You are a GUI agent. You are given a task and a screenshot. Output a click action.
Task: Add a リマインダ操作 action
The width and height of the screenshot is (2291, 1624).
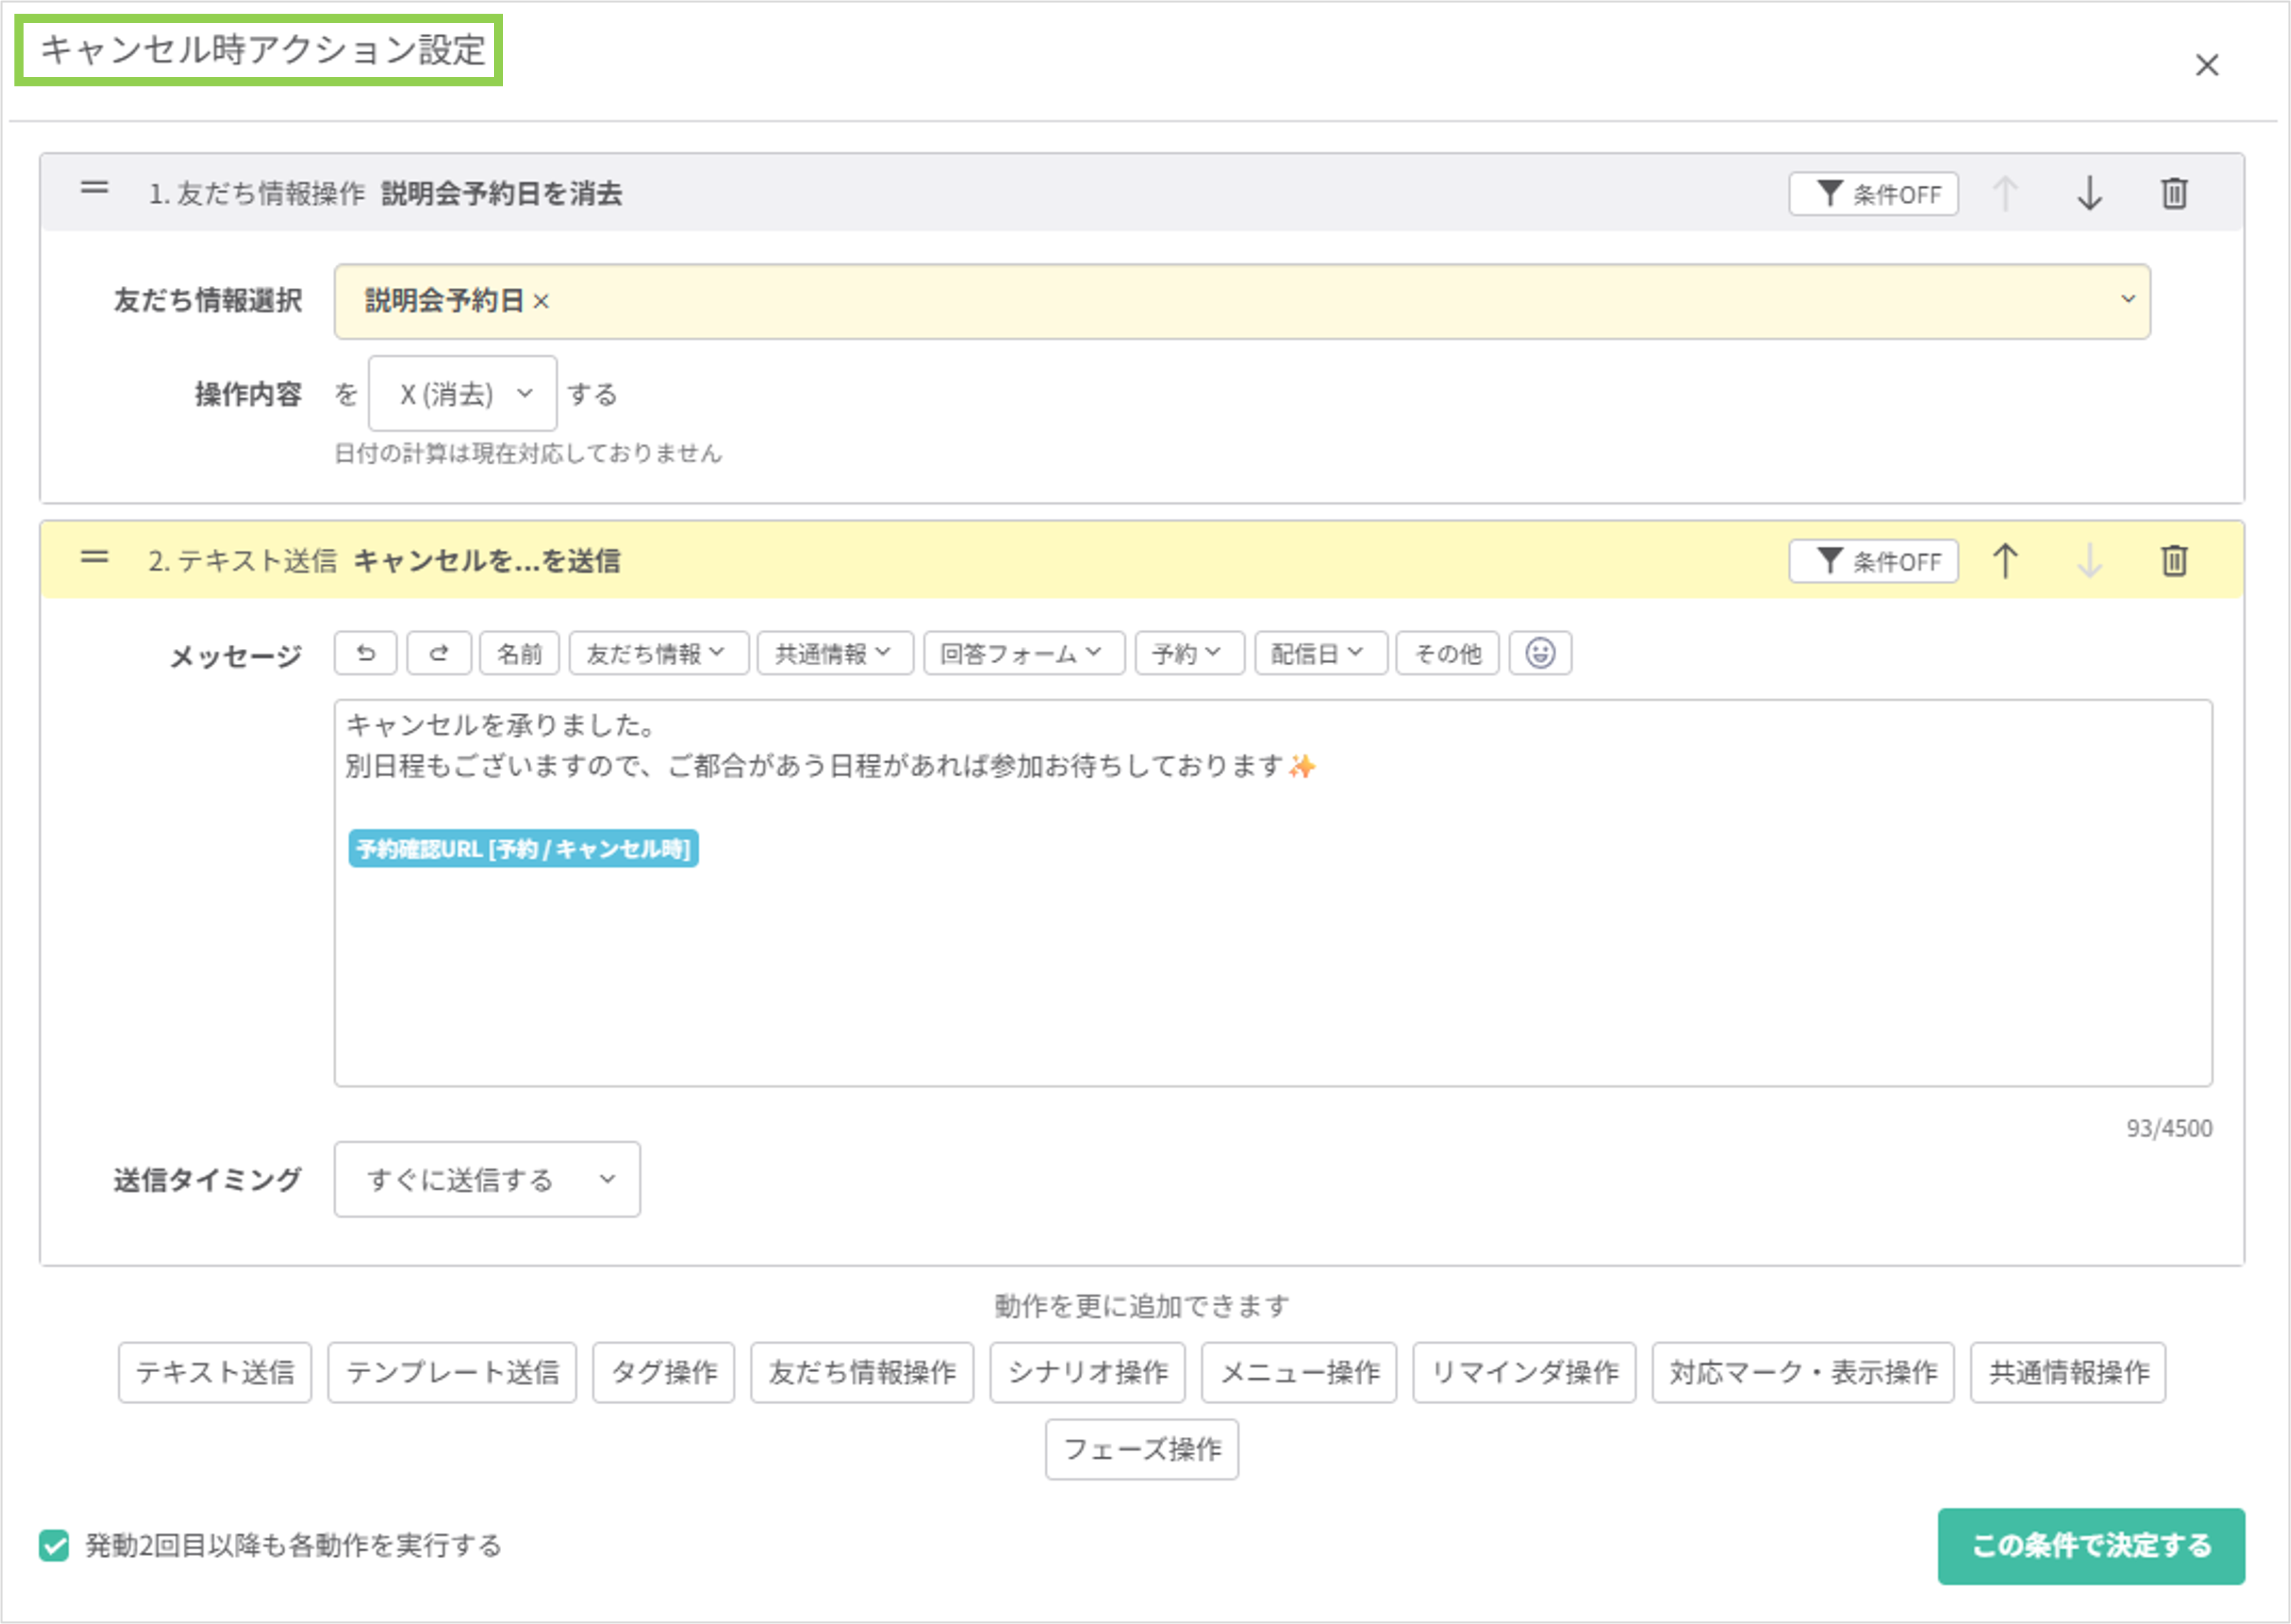tap(1524, 1372)
